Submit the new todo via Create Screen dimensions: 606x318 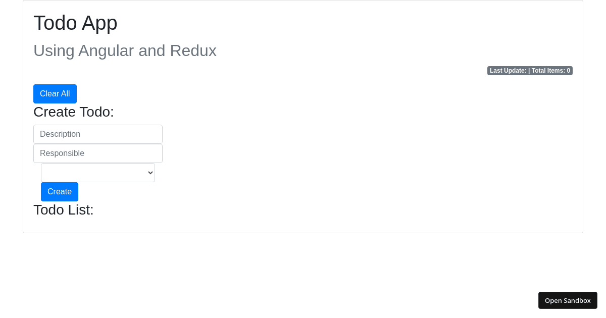click(x=59, y=191)
